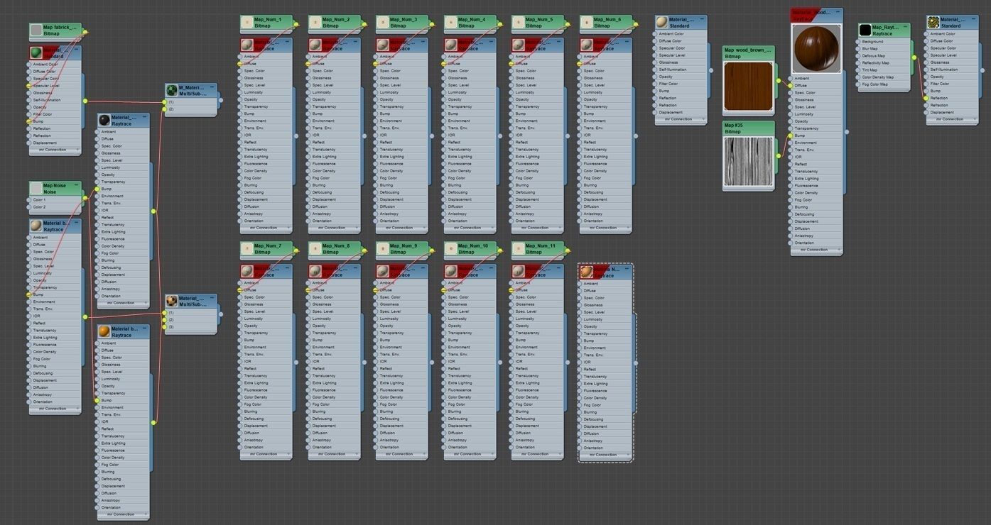Collapse the M_Materi Multi/Sub node with its minus button

[212, 87]
